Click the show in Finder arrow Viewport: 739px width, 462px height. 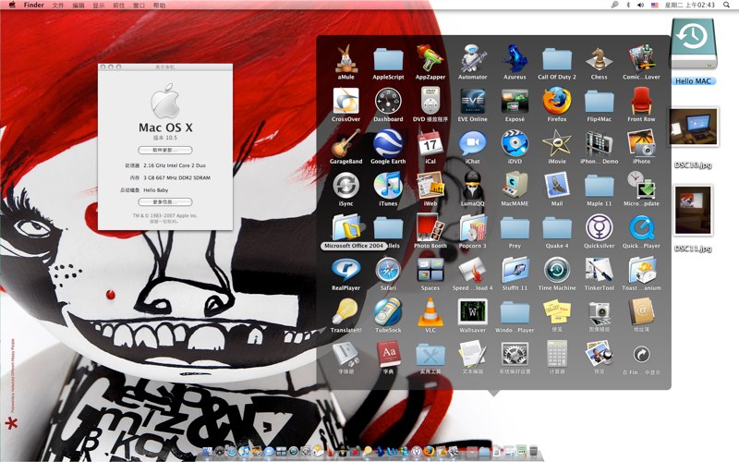pos(641,355)
